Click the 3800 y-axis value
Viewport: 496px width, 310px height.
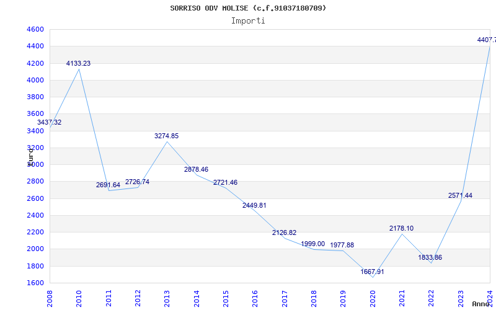(x=35, y=97)
